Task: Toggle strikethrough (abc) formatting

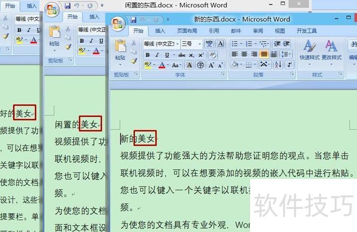Action: (x=181, y=55)
